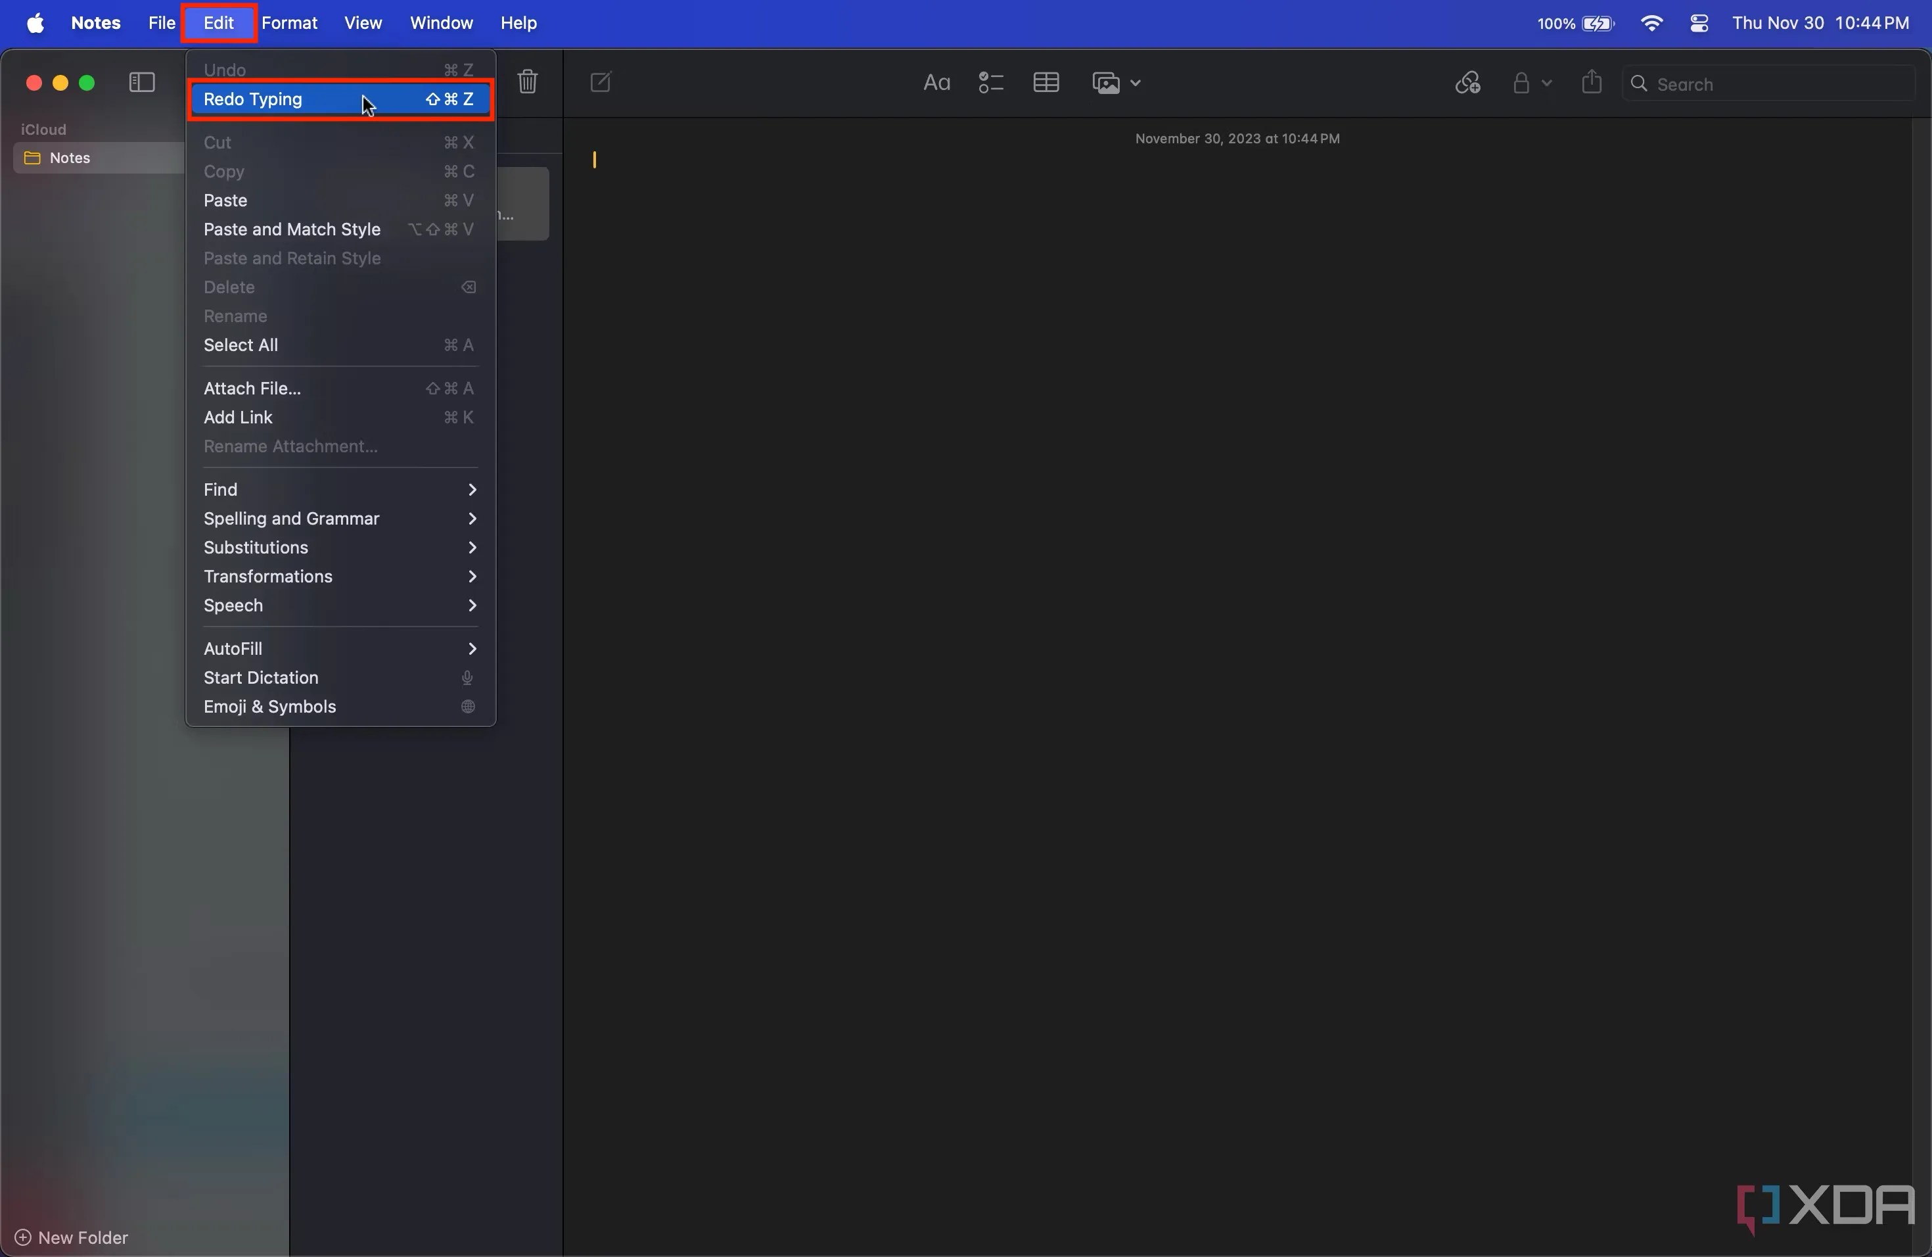Screen dimensions: 1932x1257
Task: Click the share note icon
Action: [1591, 82]
